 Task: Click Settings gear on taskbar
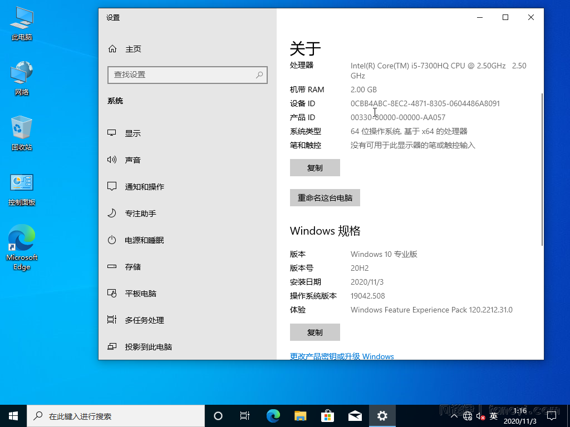point(382,416)
